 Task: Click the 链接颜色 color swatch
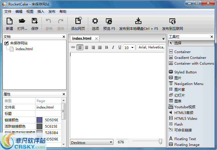click(39, 120)
